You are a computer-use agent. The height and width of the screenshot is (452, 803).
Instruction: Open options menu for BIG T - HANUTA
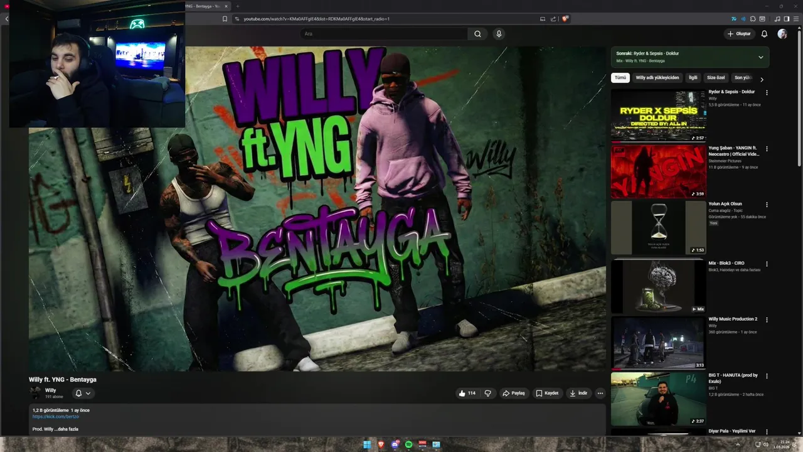(767, 376)
